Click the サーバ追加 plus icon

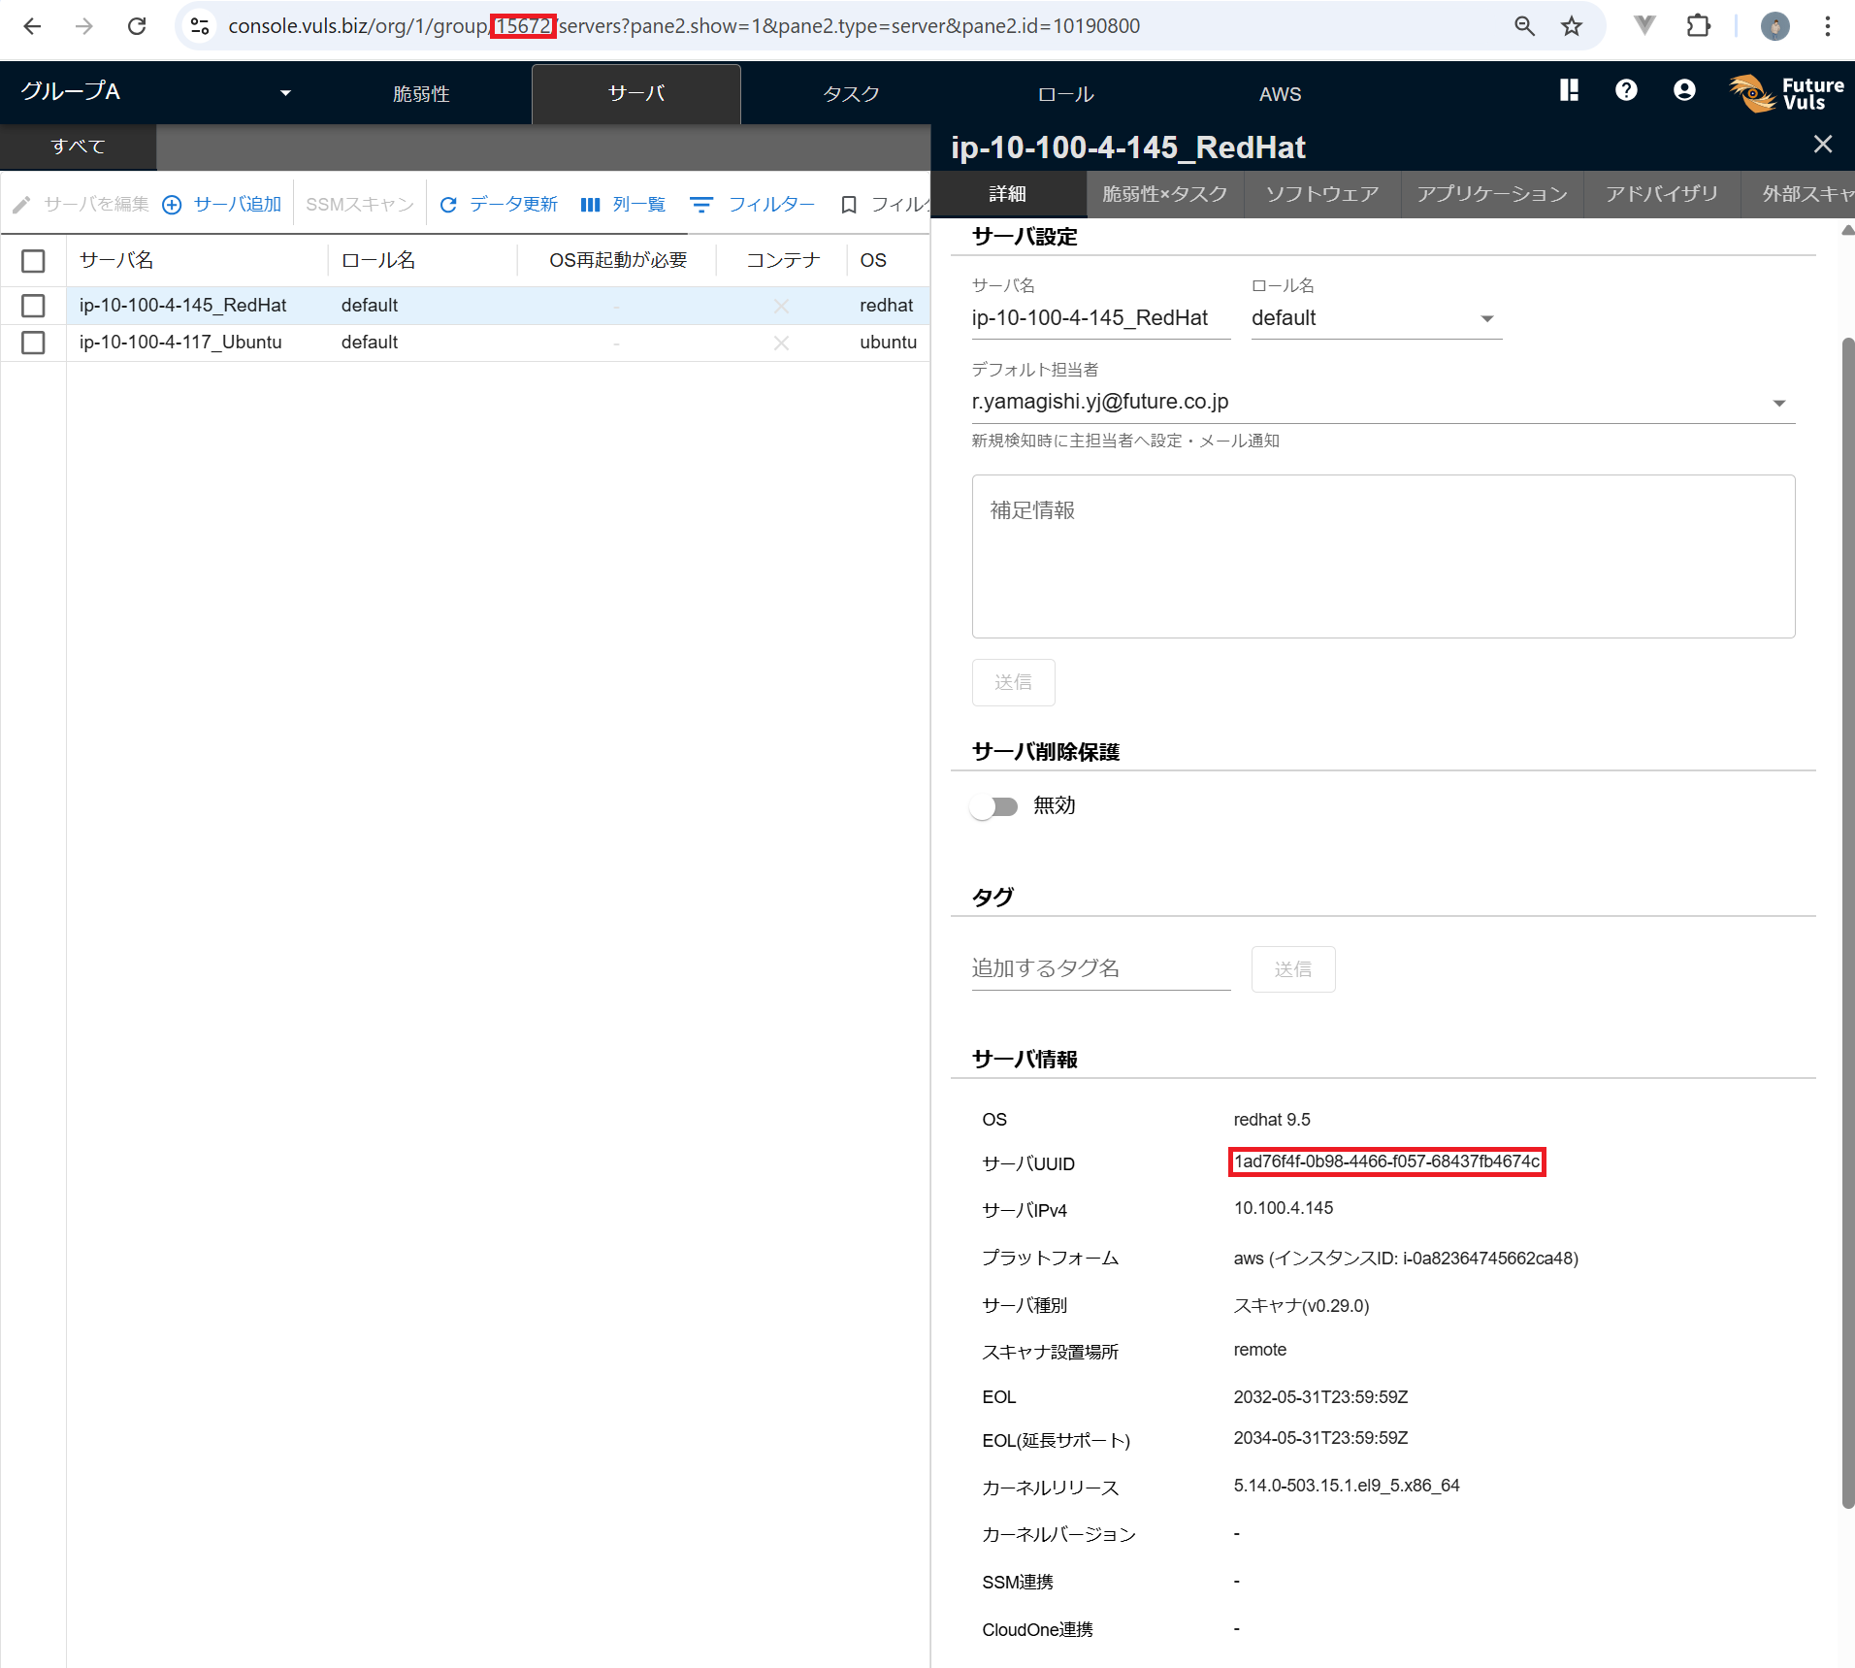172,205
